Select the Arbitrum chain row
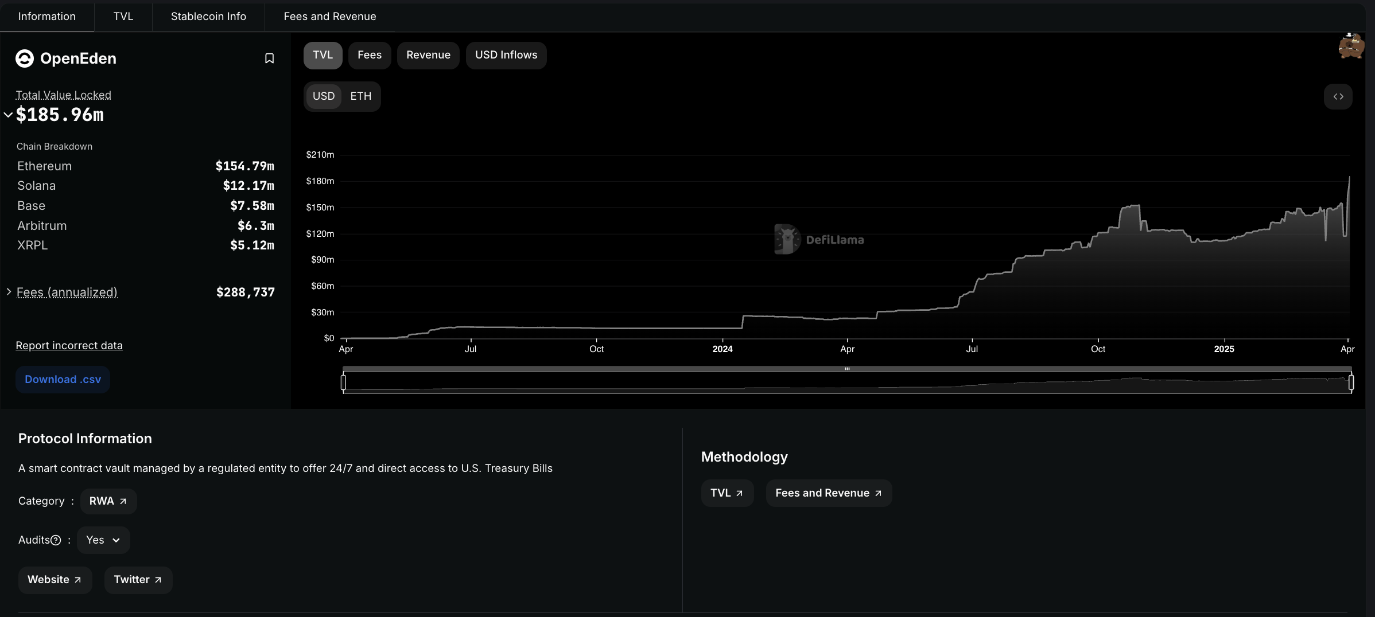The image size is (1375, 617). point(146,226)
